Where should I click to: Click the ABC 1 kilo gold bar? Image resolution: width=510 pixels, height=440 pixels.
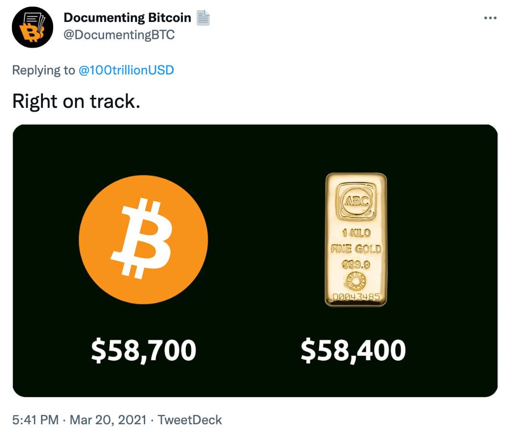356,240
